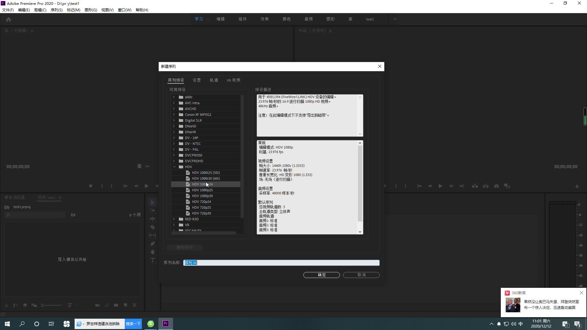Click Step Forward in Program monitor
This screenshot has width=587, height=330.
451,186
